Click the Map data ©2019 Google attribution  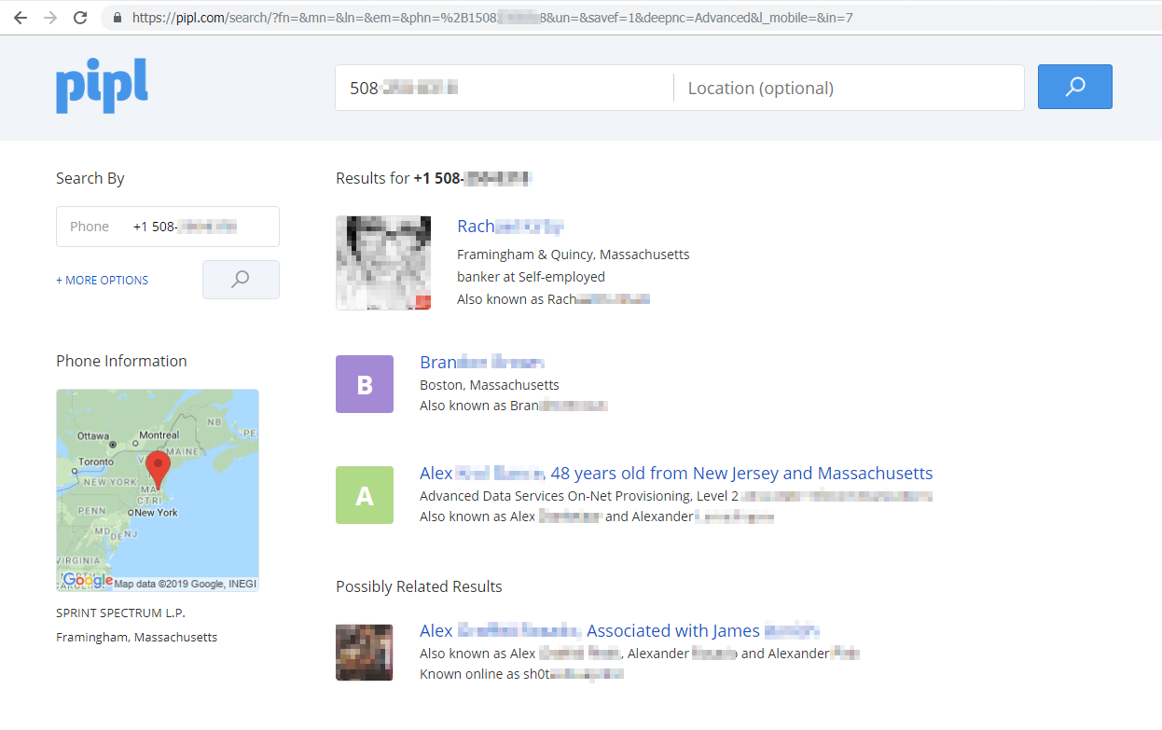(x=186, y=584)
